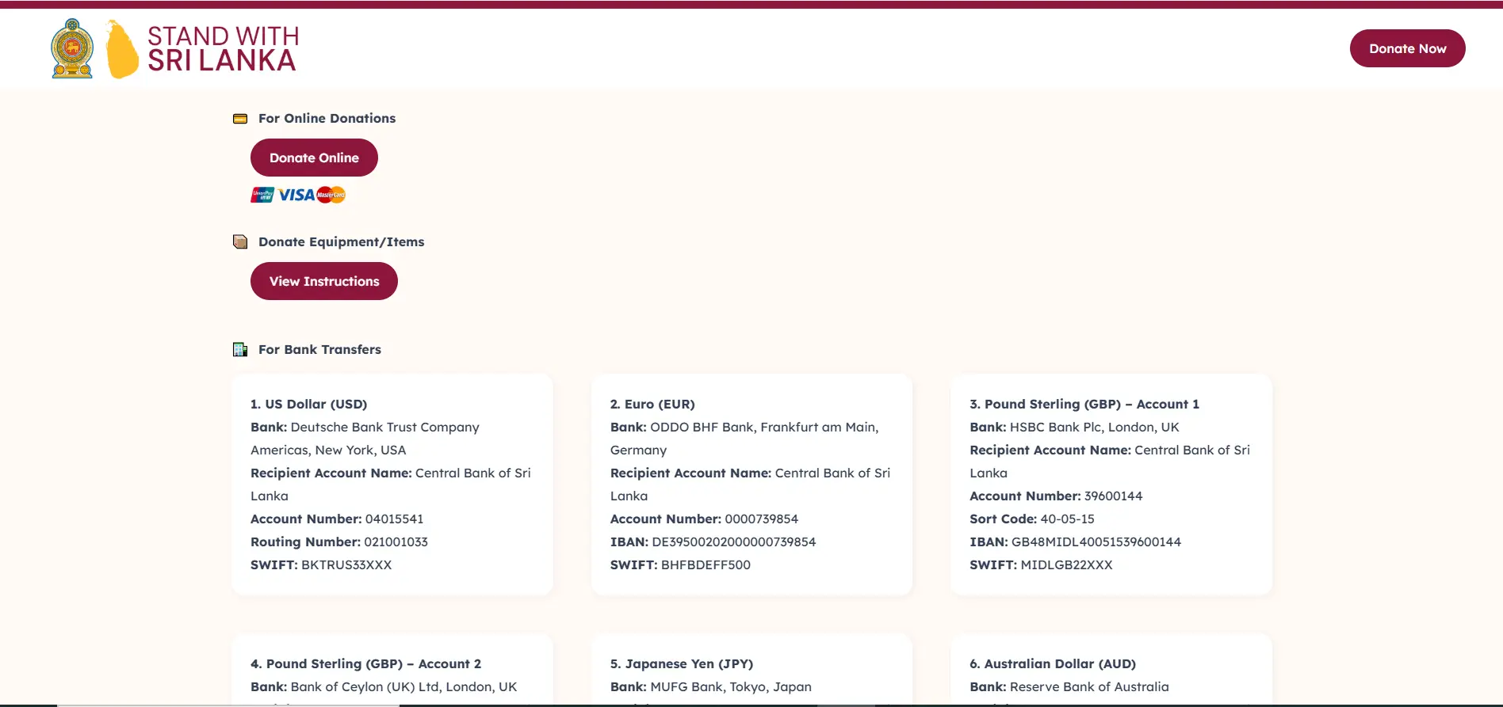
Task: Click the VISA card logo
Action: (x=296, y=195)
